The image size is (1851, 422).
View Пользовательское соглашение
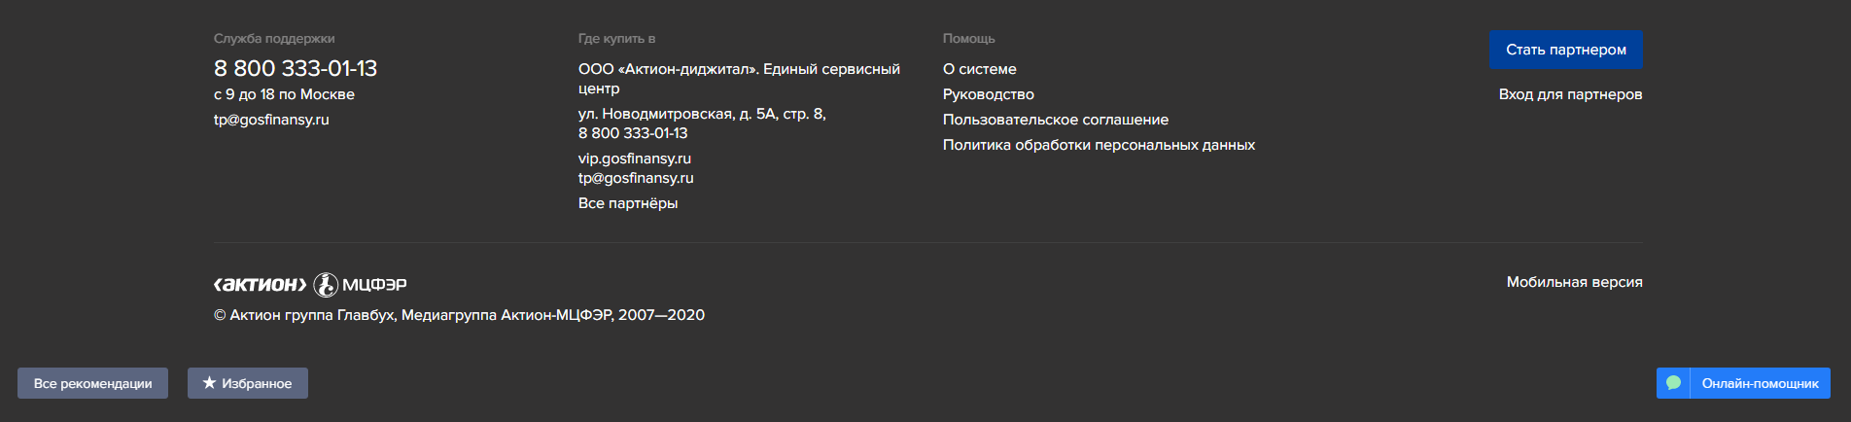(x=1055, y=120)
